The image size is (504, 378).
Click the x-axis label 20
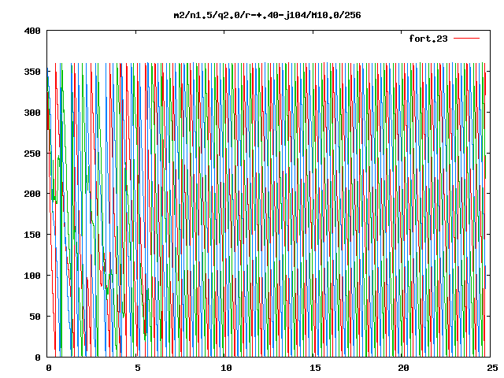(x=404, y=368)
